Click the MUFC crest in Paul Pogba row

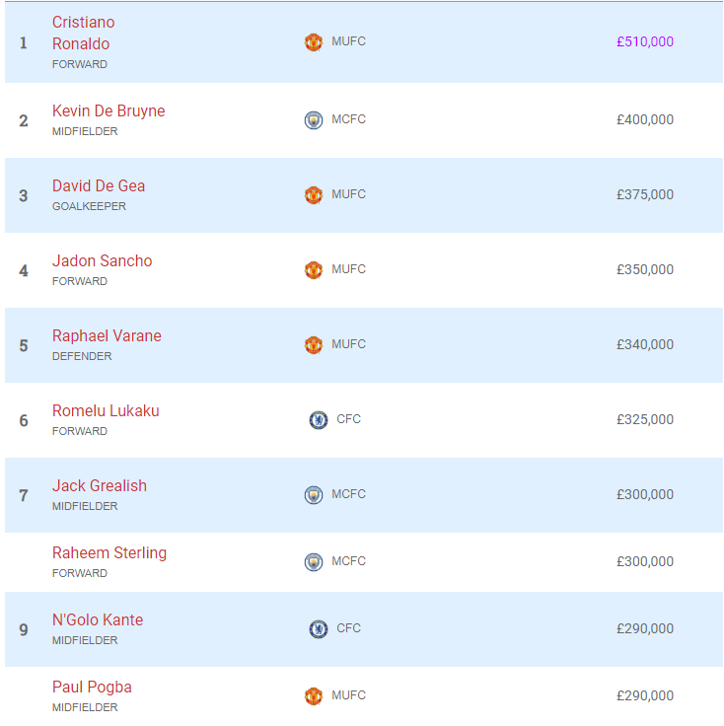(x=314, y=695)
